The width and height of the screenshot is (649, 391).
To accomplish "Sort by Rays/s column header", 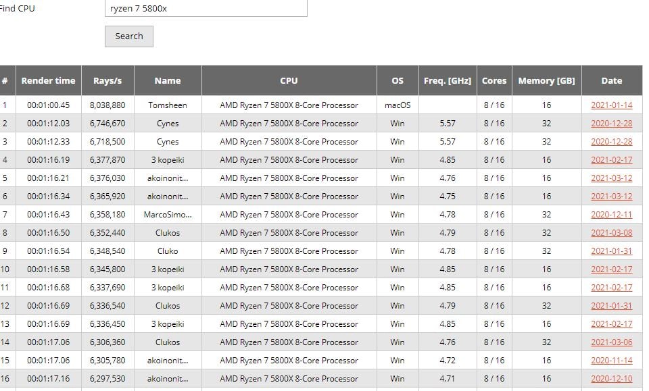I will (x=107, y=80).
